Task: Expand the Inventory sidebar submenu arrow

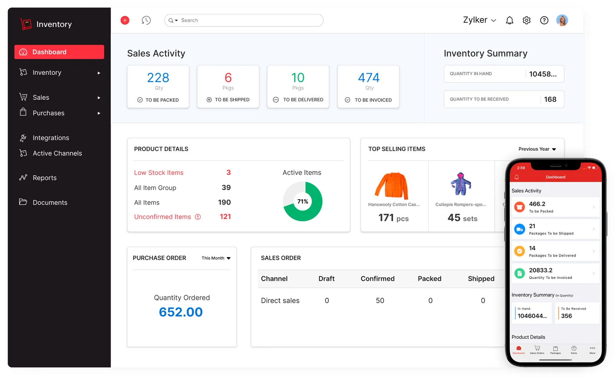Action: [99, 73]
